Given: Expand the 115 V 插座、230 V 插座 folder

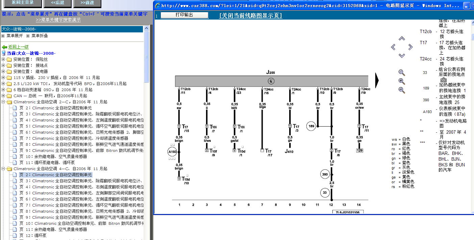Looking at the screenshot, I should tap(3, 78).
